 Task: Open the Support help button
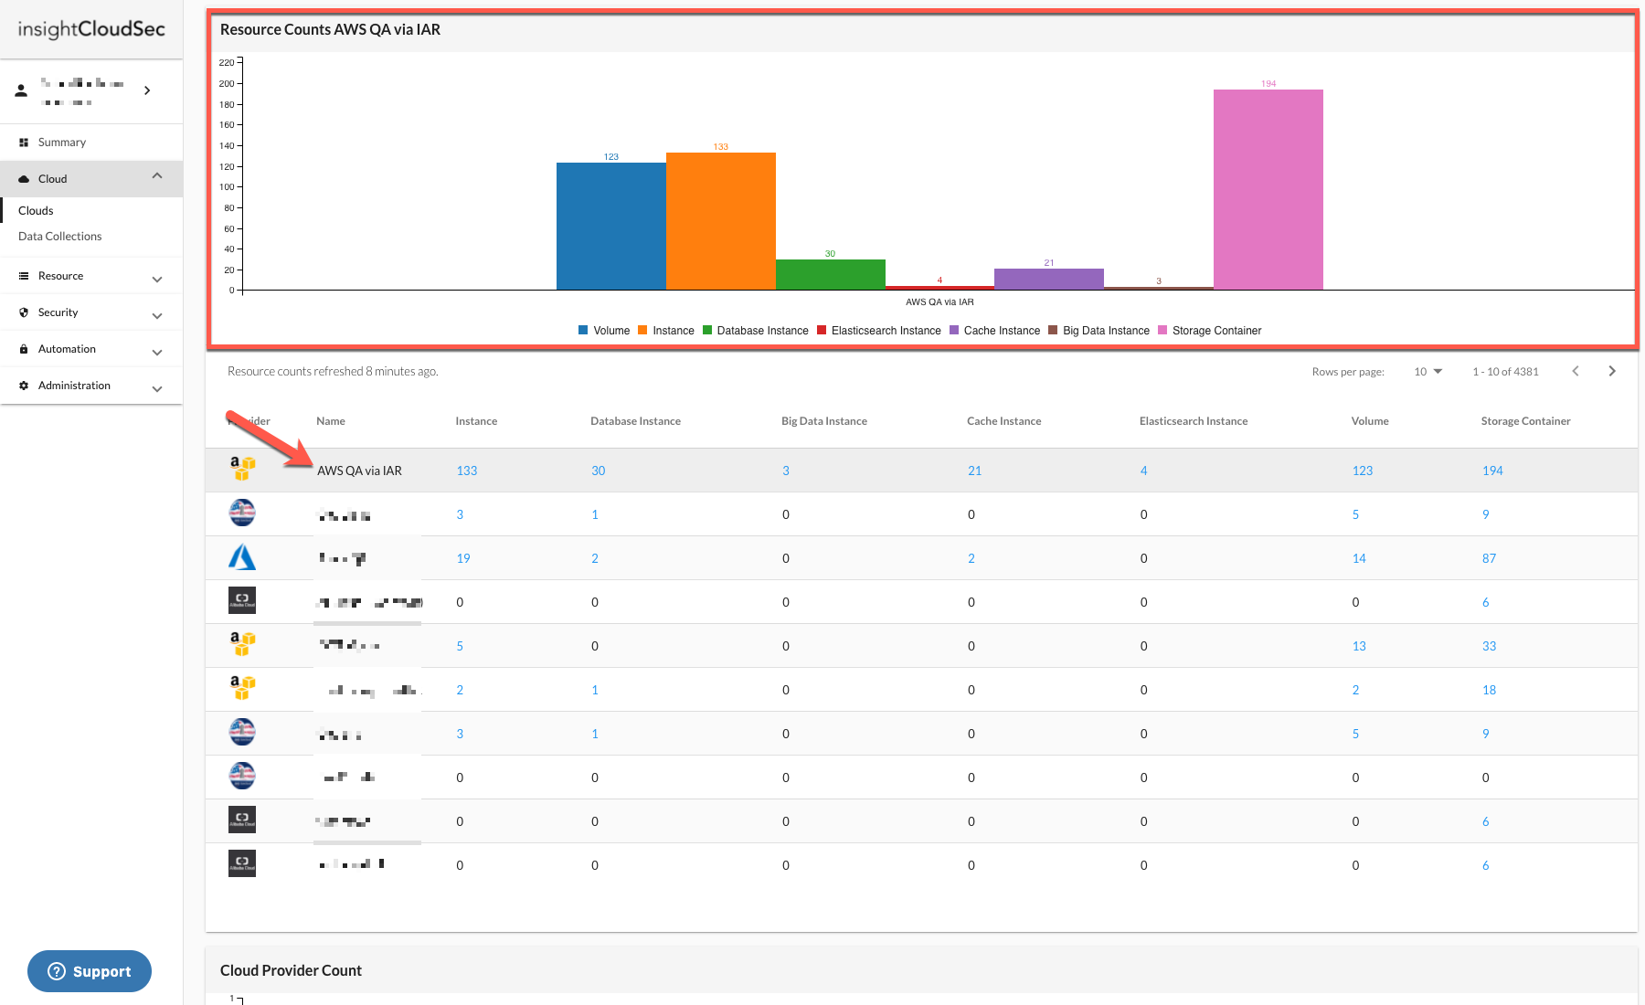(x=90, y=971)
